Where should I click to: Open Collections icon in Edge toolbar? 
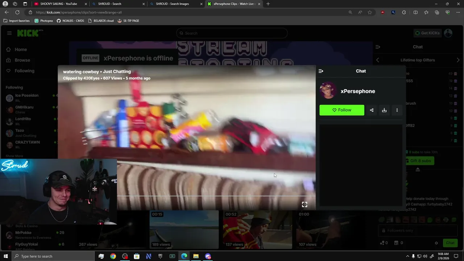(437, 12)
